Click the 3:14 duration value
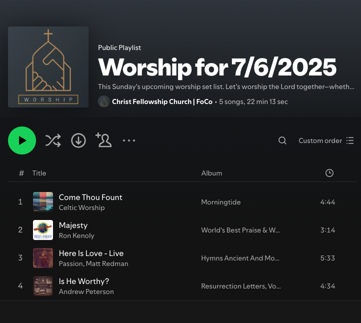The image size is (361, 323). coord(327,230)
